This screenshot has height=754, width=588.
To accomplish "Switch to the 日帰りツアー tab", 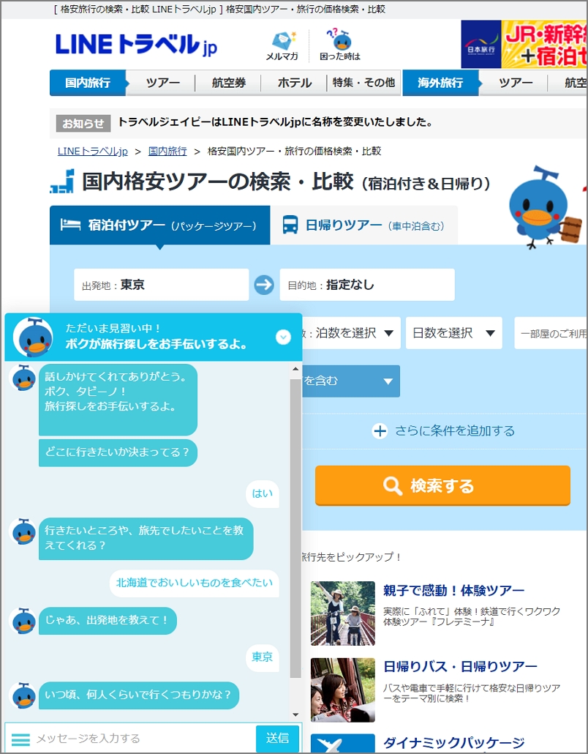I will 363,225.
